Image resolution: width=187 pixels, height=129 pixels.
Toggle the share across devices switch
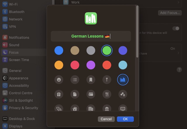pyautogui.click(x=176, y=28)
